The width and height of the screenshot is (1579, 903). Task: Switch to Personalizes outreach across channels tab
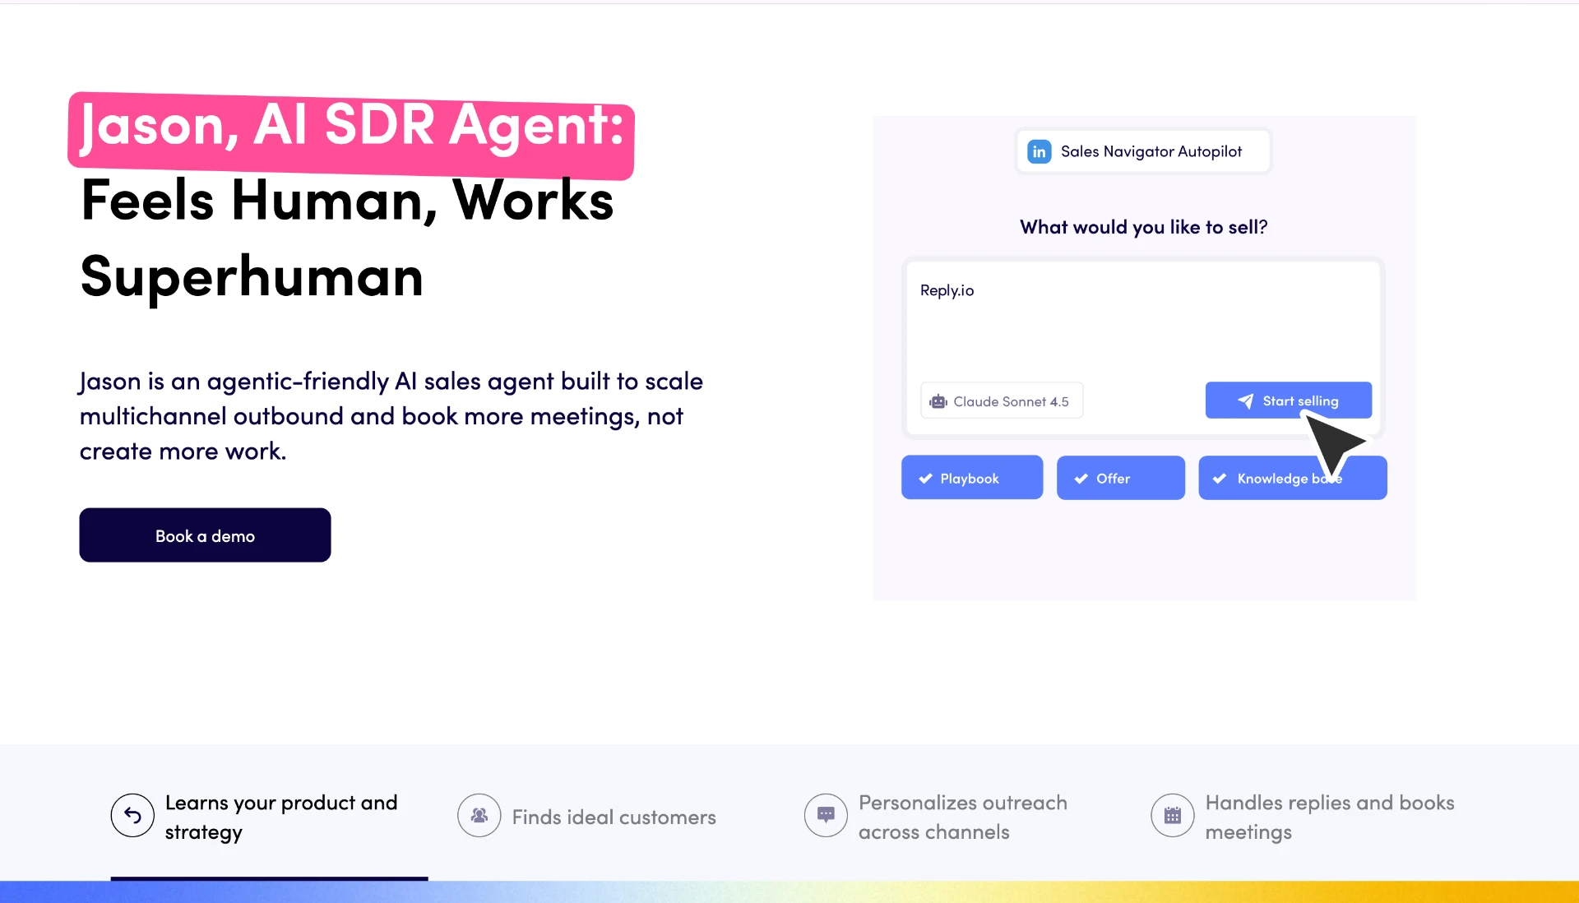(937, 817)
